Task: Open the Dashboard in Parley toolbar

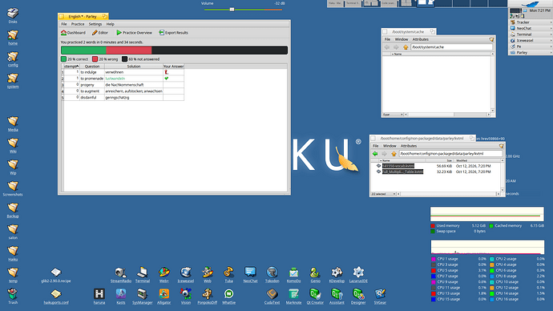Action: [73, 32]
